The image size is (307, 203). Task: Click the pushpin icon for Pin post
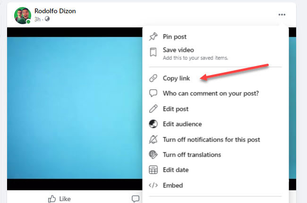point(153,36)
